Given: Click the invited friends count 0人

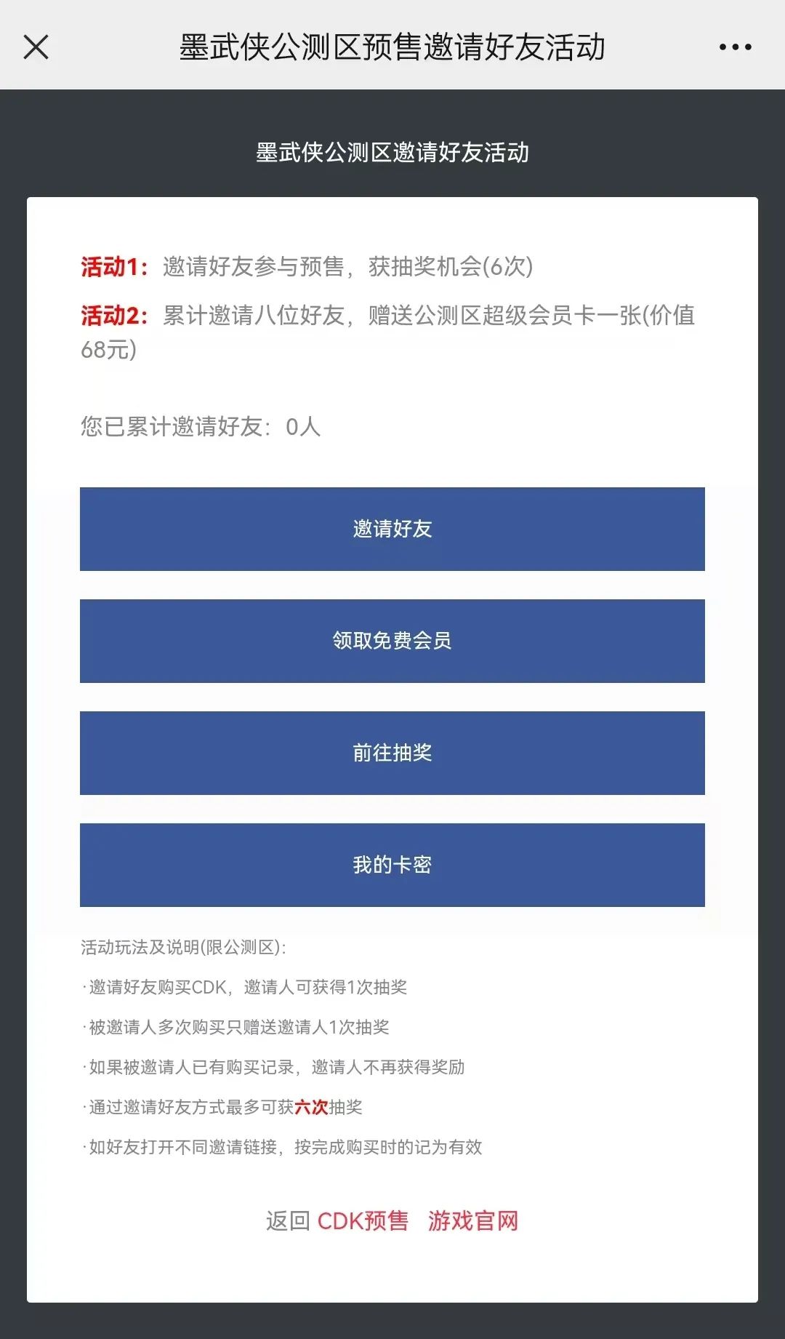Looking at the screenshot, I should tap(303, 427).
